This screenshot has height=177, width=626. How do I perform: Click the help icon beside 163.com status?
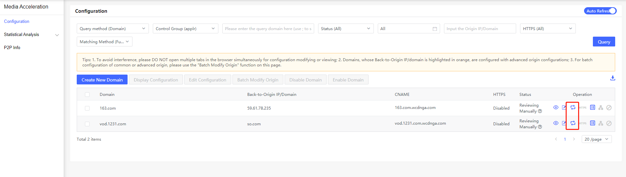(x=540, y=111)
